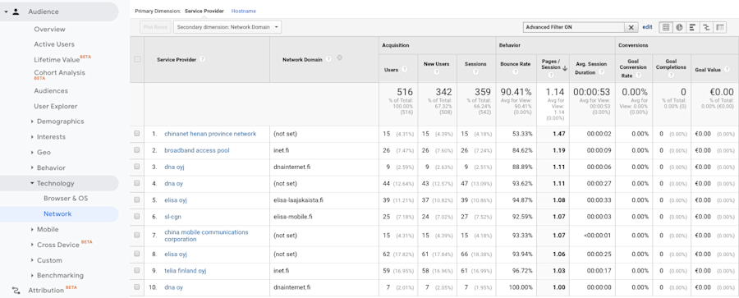739x298 pixels.
Task: Open help icon next to Goal Value
Action: coord(727,70)
